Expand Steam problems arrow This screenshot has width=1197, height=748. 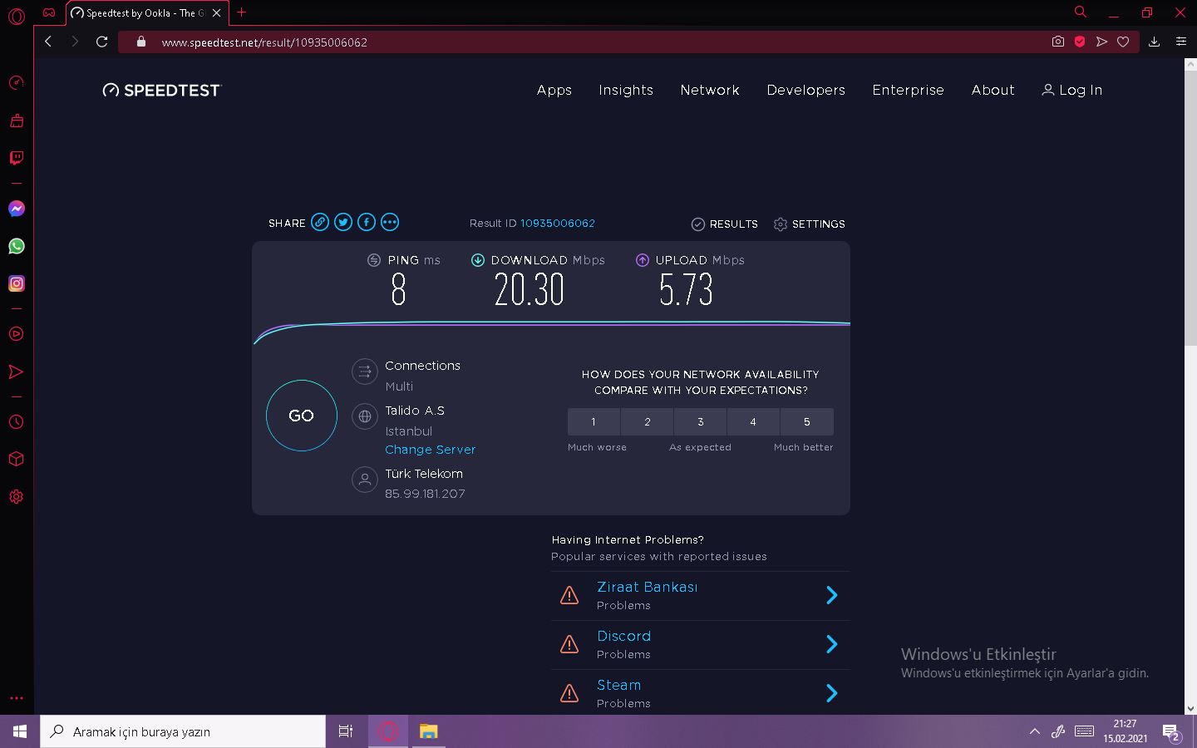[831, 693]
